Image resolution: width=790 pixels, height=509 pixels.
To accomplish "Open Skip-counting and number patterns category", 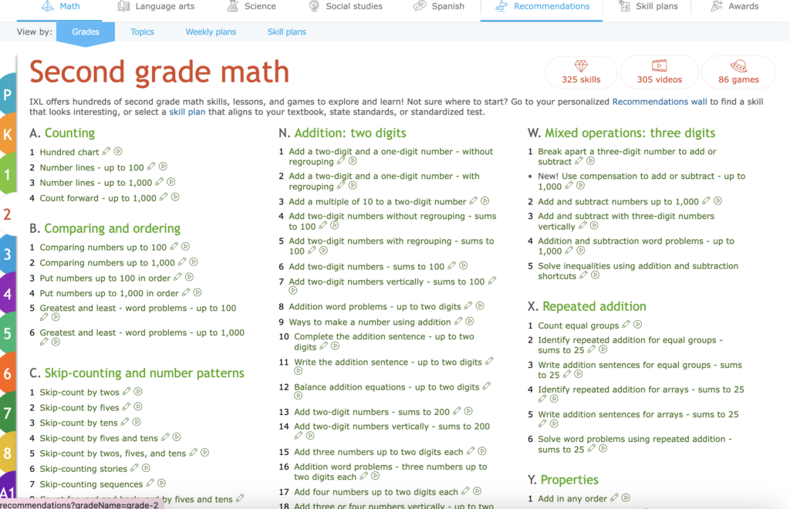I will [144, 373].
